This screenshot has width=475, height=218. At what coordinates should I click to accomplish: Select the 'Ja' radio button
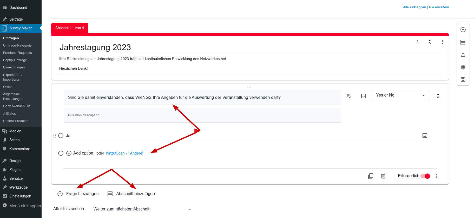click(x=61, y=136)
